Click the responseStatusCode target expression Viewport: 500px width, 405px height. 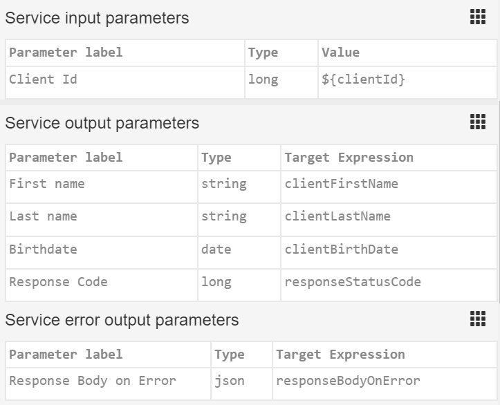(353, 282)
